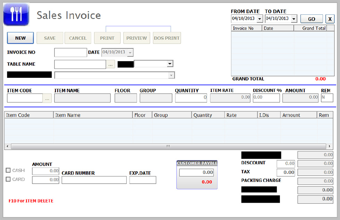Click the restaurant fork-and-knife logo icon
The height and width of the screenshot is (220, 340).
coord(16,15)
